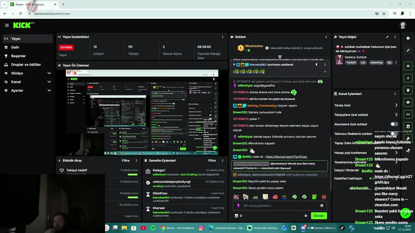
Task: Click the cs2 tag chip
Action: (363, 62)
